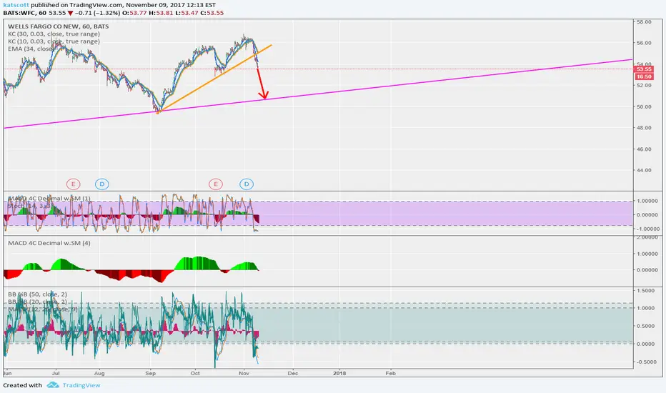Screen dimensions: 666x393
Task: Click the Dec label on the time axis
Action: [293, 374]
